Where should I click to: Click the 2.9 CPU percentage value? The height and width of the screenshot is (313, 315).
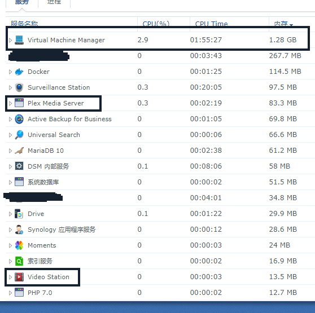(x=143, y=39)
